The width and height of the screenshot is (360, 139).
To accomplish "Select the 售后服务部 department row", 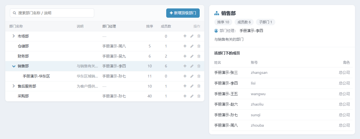I will [x=105, y=86].
